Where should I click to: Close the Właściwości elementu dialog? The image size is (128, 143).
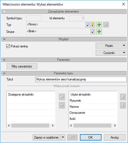(x=124, y=4)
